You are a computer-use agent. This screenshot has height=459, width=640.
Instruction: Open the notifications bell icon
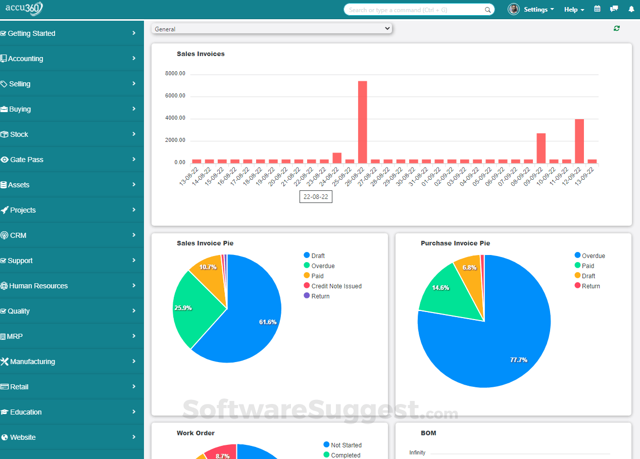[630, 9]
